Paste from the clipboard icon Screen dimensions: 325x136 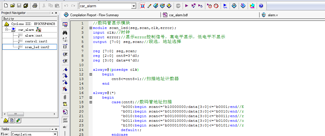[57, 6]
